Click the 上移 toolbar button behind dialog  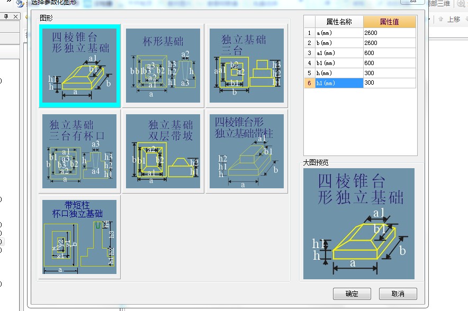pyautogui.click(x=449, y=20)
